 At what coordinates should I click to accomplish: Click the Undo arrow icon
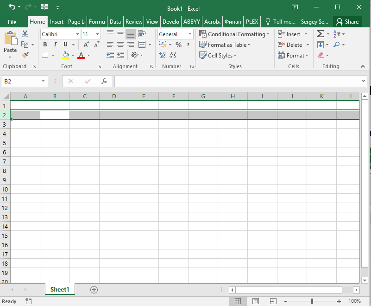[12, 7]
